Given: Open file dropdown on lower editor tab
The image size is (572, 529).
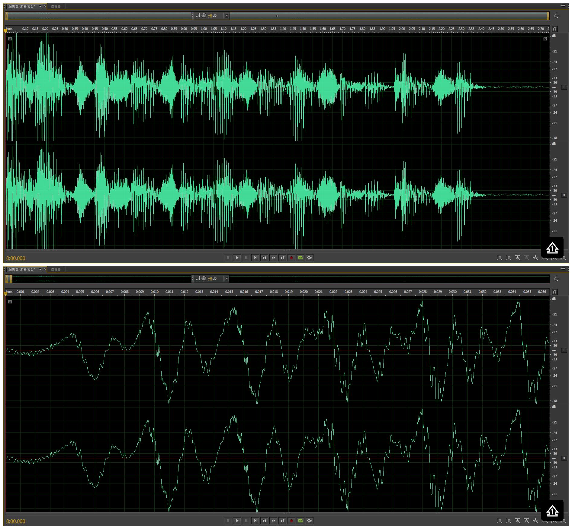Looking at the screenshot, I should point(40,269).
